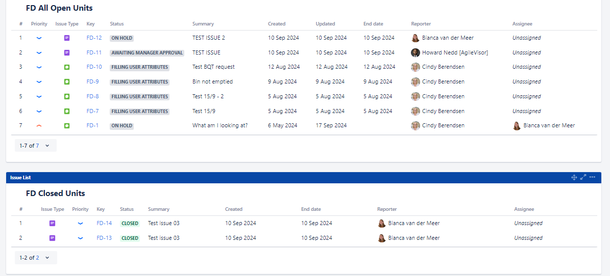
Task: Click FILLING USER ATTRIBUTES status of FD-10
Action: tap(140, 67)
